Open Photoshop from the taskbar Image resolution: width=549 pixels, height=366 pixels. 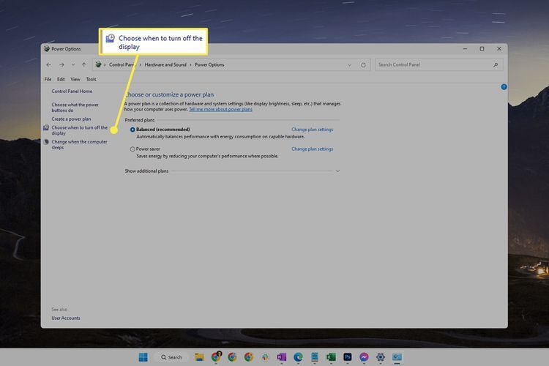tap(346, 357)
